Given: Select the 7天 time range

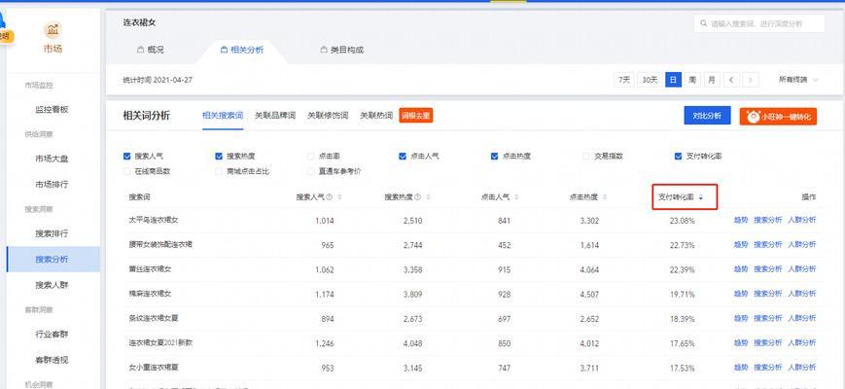Looking at the screenshot, I should point(623,80).
